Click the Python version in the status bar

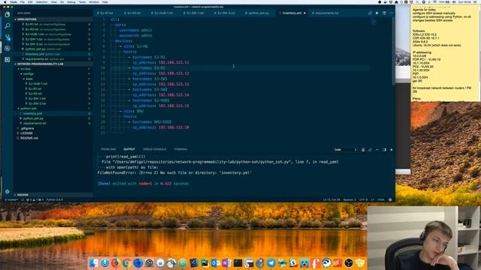[x=55, y=199]
